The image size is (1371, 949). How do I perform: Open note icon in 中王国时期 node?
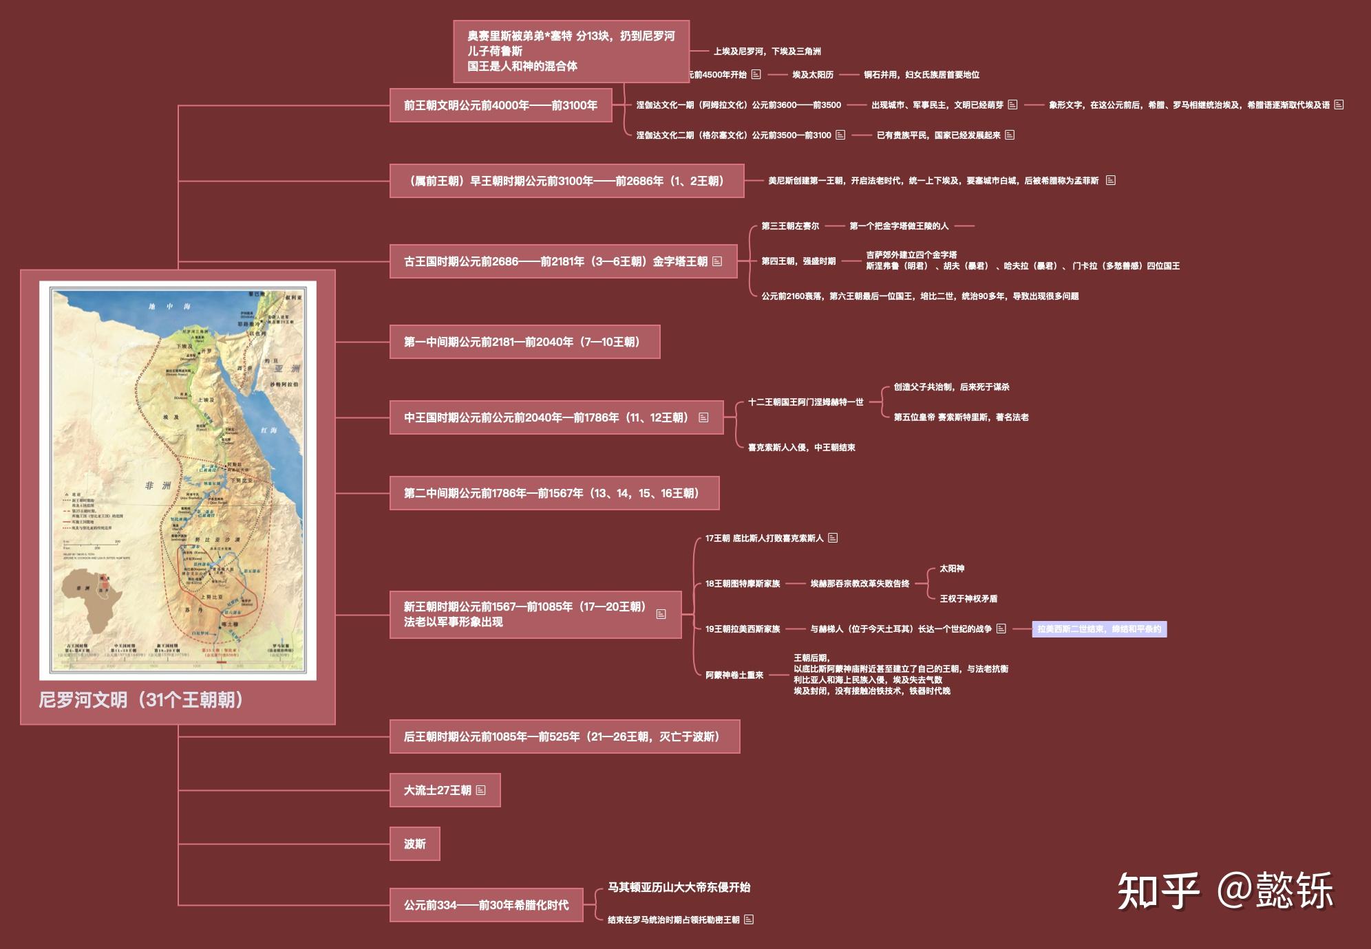coord(703,417)
